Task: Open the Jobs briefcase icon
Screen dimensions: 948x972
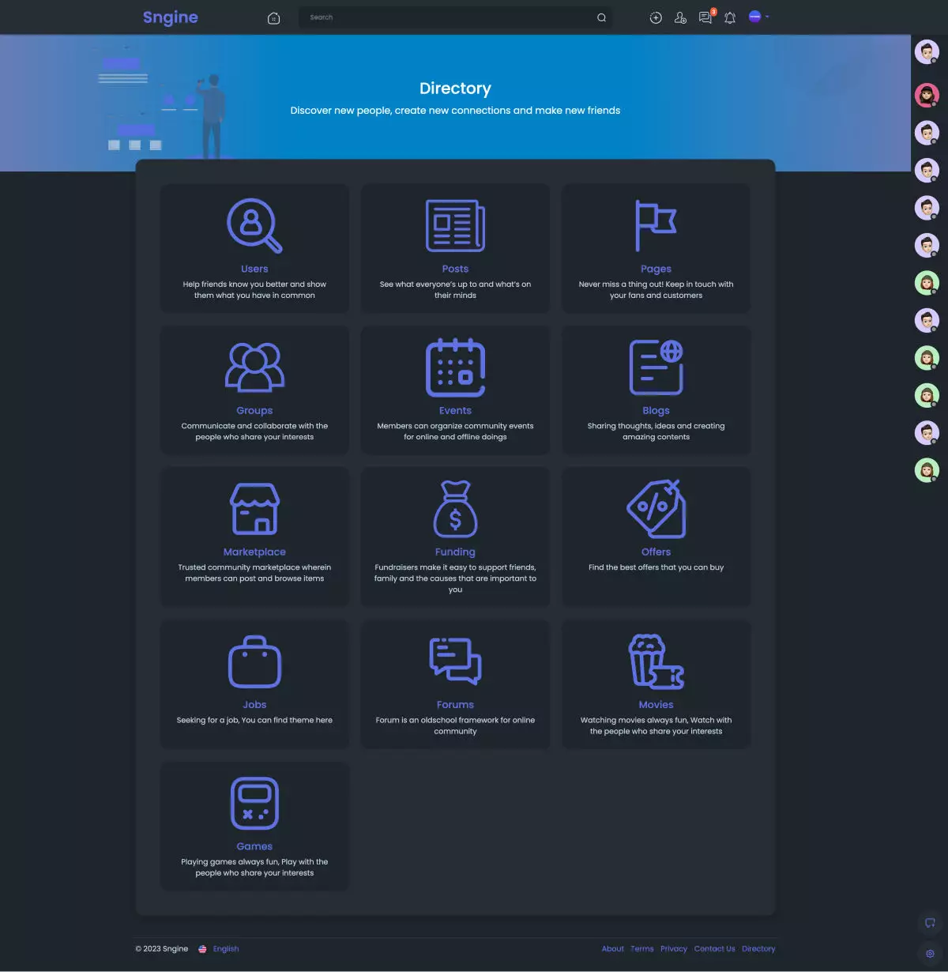Action: coord(254,661)
